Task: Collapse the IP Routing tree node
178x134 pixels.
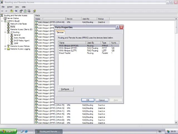Action: click(5, 32)
